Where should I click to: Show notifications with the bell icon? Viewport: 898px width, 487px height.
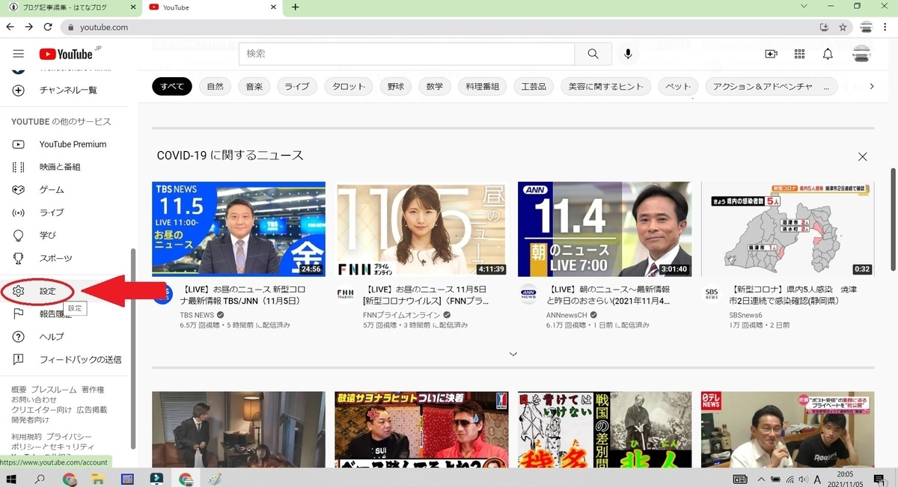click(x=828, y=54)
